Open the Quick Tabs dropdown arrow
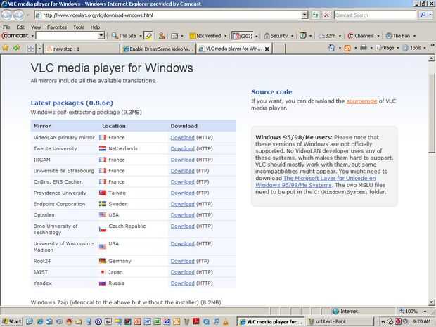This screenshot has height=327, width=436. click(40, 49)
